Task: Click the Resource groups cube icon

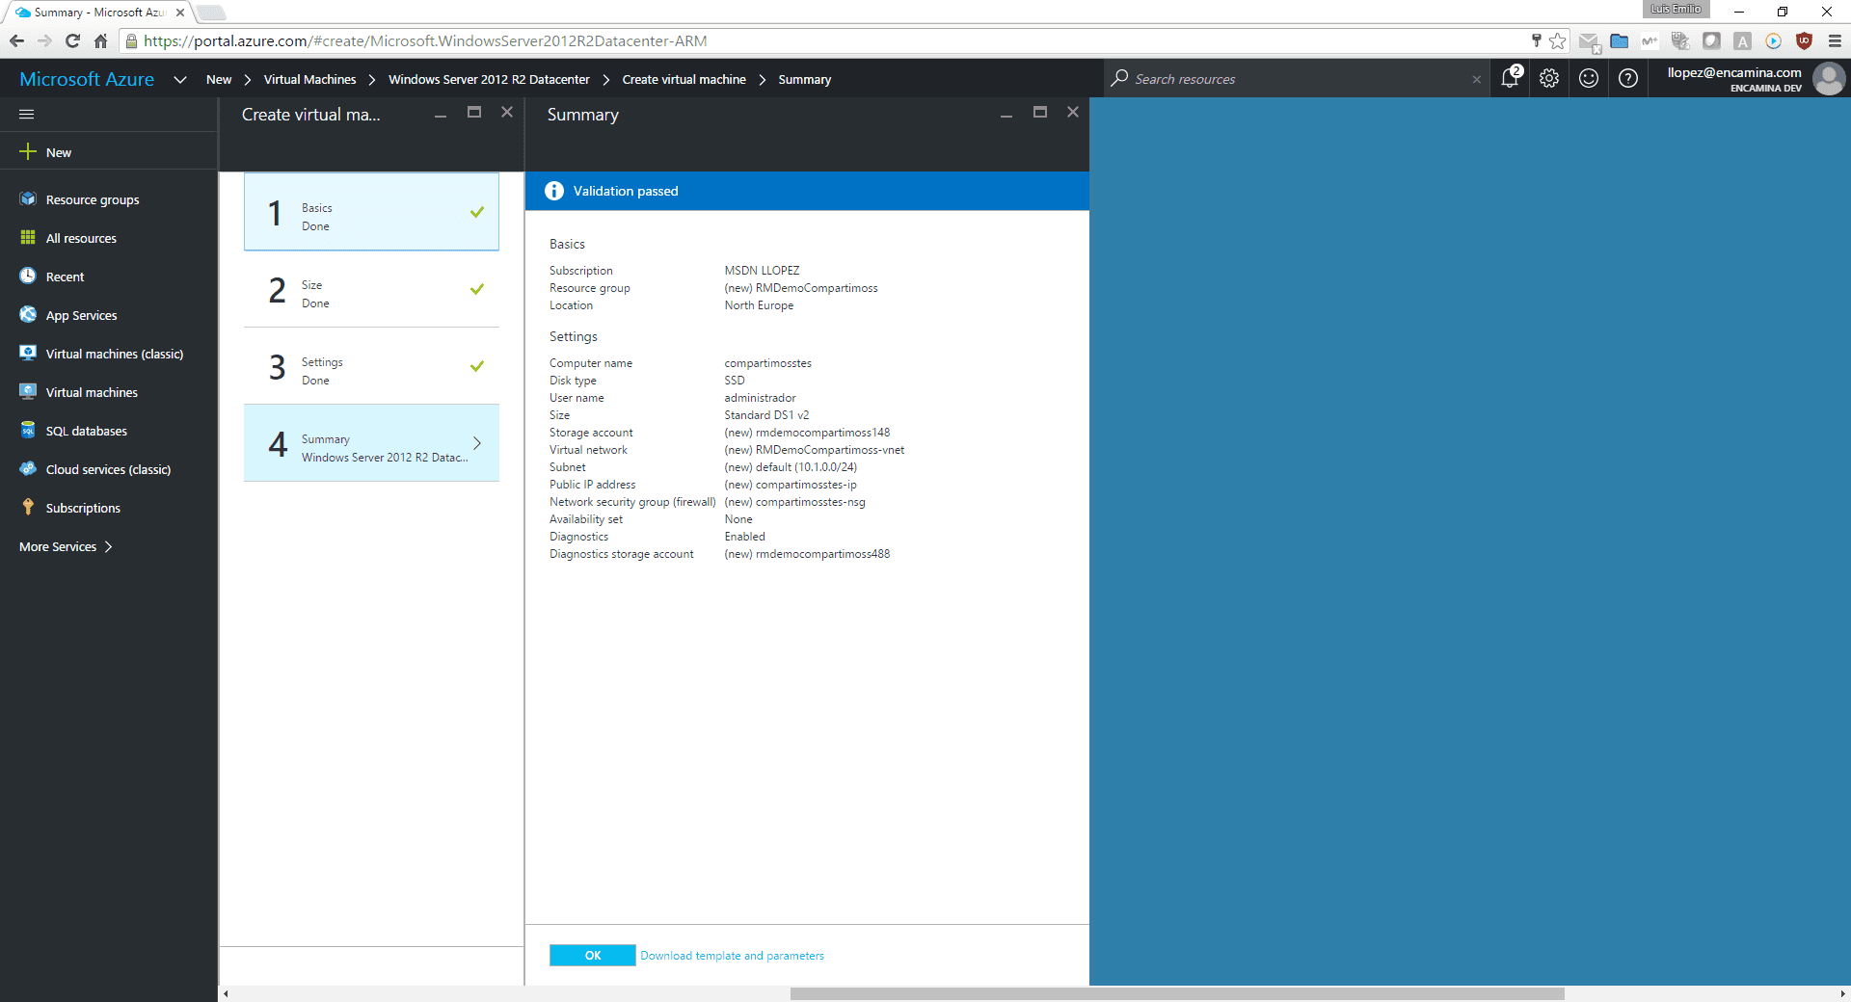Action: coord(28,199)
